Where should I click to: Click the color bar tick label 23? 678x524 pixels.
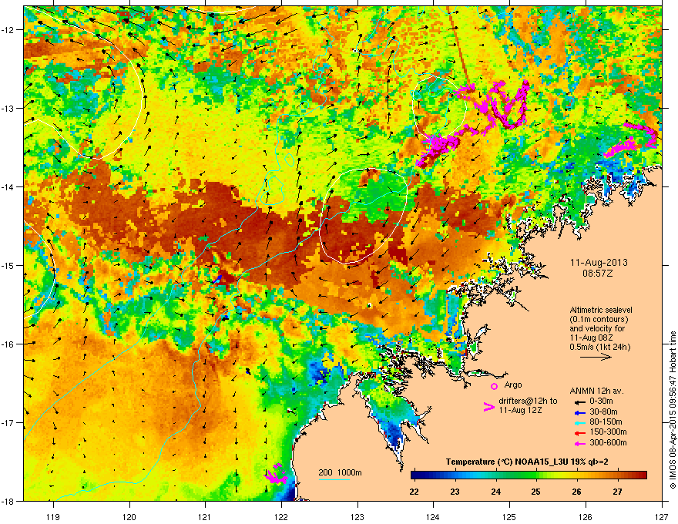click(x=455, y=492)
